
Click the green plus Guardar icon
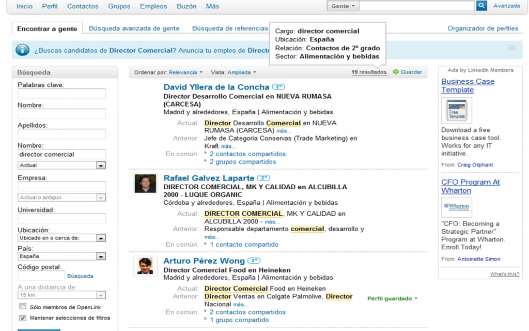coord(396,72)
